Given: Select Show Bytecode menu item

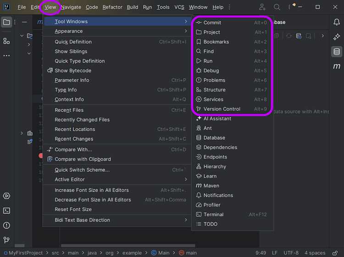Looking at the screenshot, I should pyautogui.click(x=117, y=70).
